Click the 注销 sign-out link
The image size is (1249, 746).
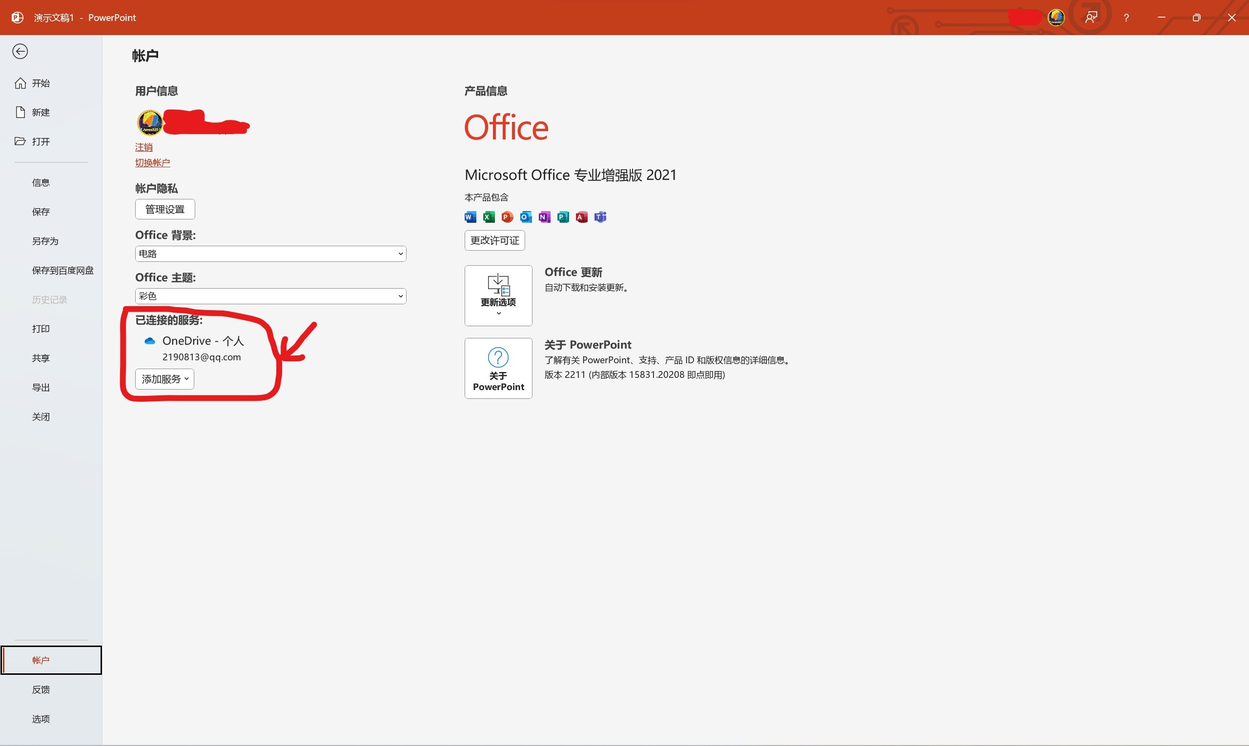point(144,147)
